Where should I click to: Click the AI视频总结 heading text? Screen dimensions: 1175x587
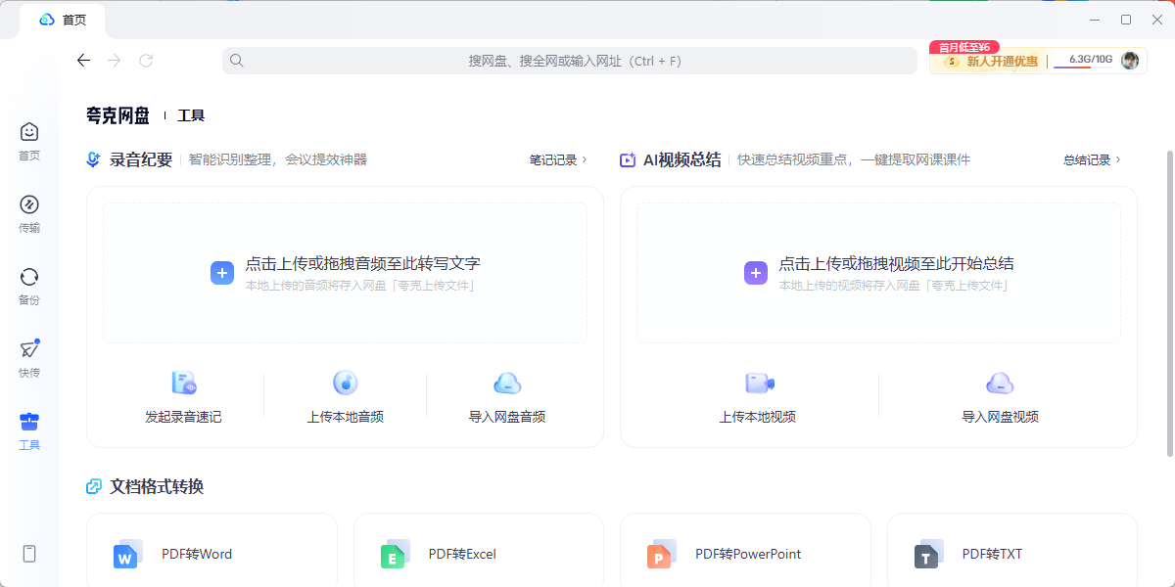pos(681,159)
